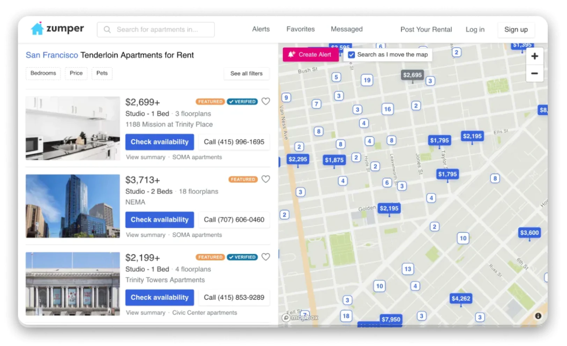Click Post Your Rental

pyautogui.click(x=426, y=30)
